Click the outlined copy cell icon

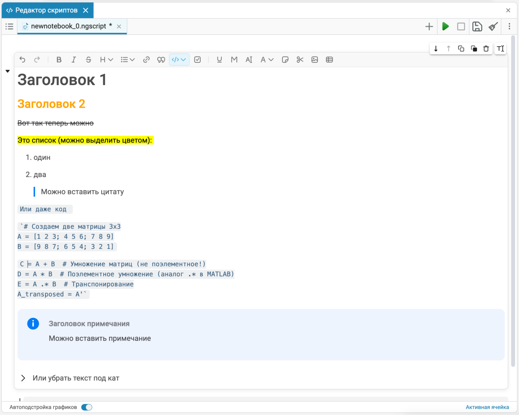(461, 49)
